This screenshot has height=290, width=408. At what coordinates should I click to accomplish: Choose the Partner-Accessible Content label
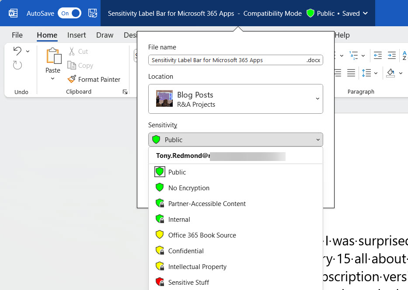(x=235, y=203)
